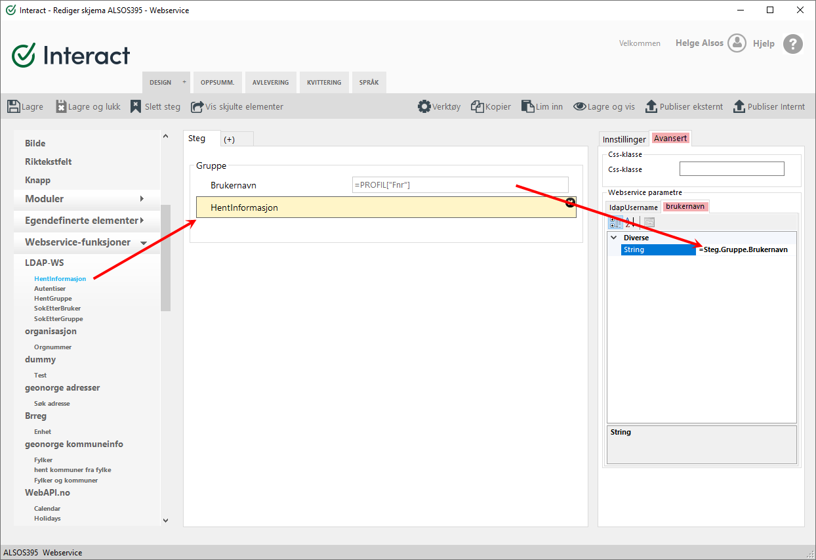The width and height of the screenshot is (816, 560).
Task: Click the Vis skjulte elementer icon
Action: point(197,106)
